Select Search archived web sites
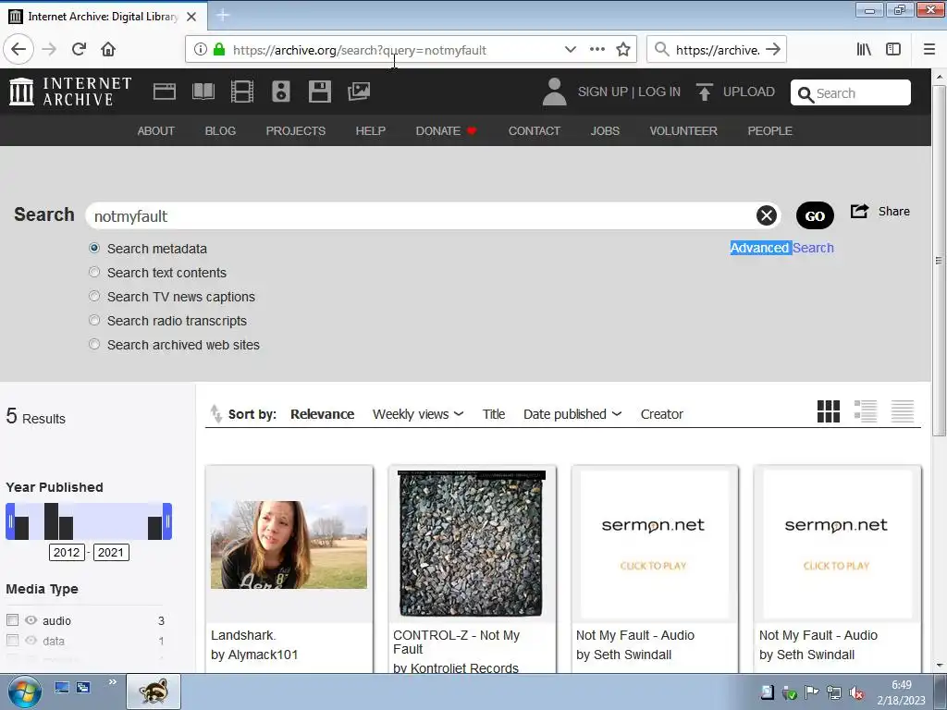The image size is (947, 710). coord(94,345)
